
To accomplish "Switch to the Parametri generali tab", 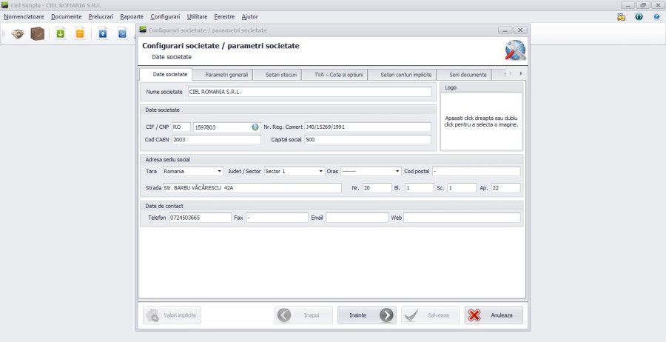I will pos(226,75).
